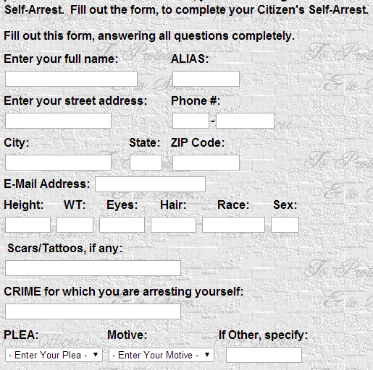Open the Enter Your Plea dropdown
This screenshot has width=373, height=370.
(x=54, y=355)
